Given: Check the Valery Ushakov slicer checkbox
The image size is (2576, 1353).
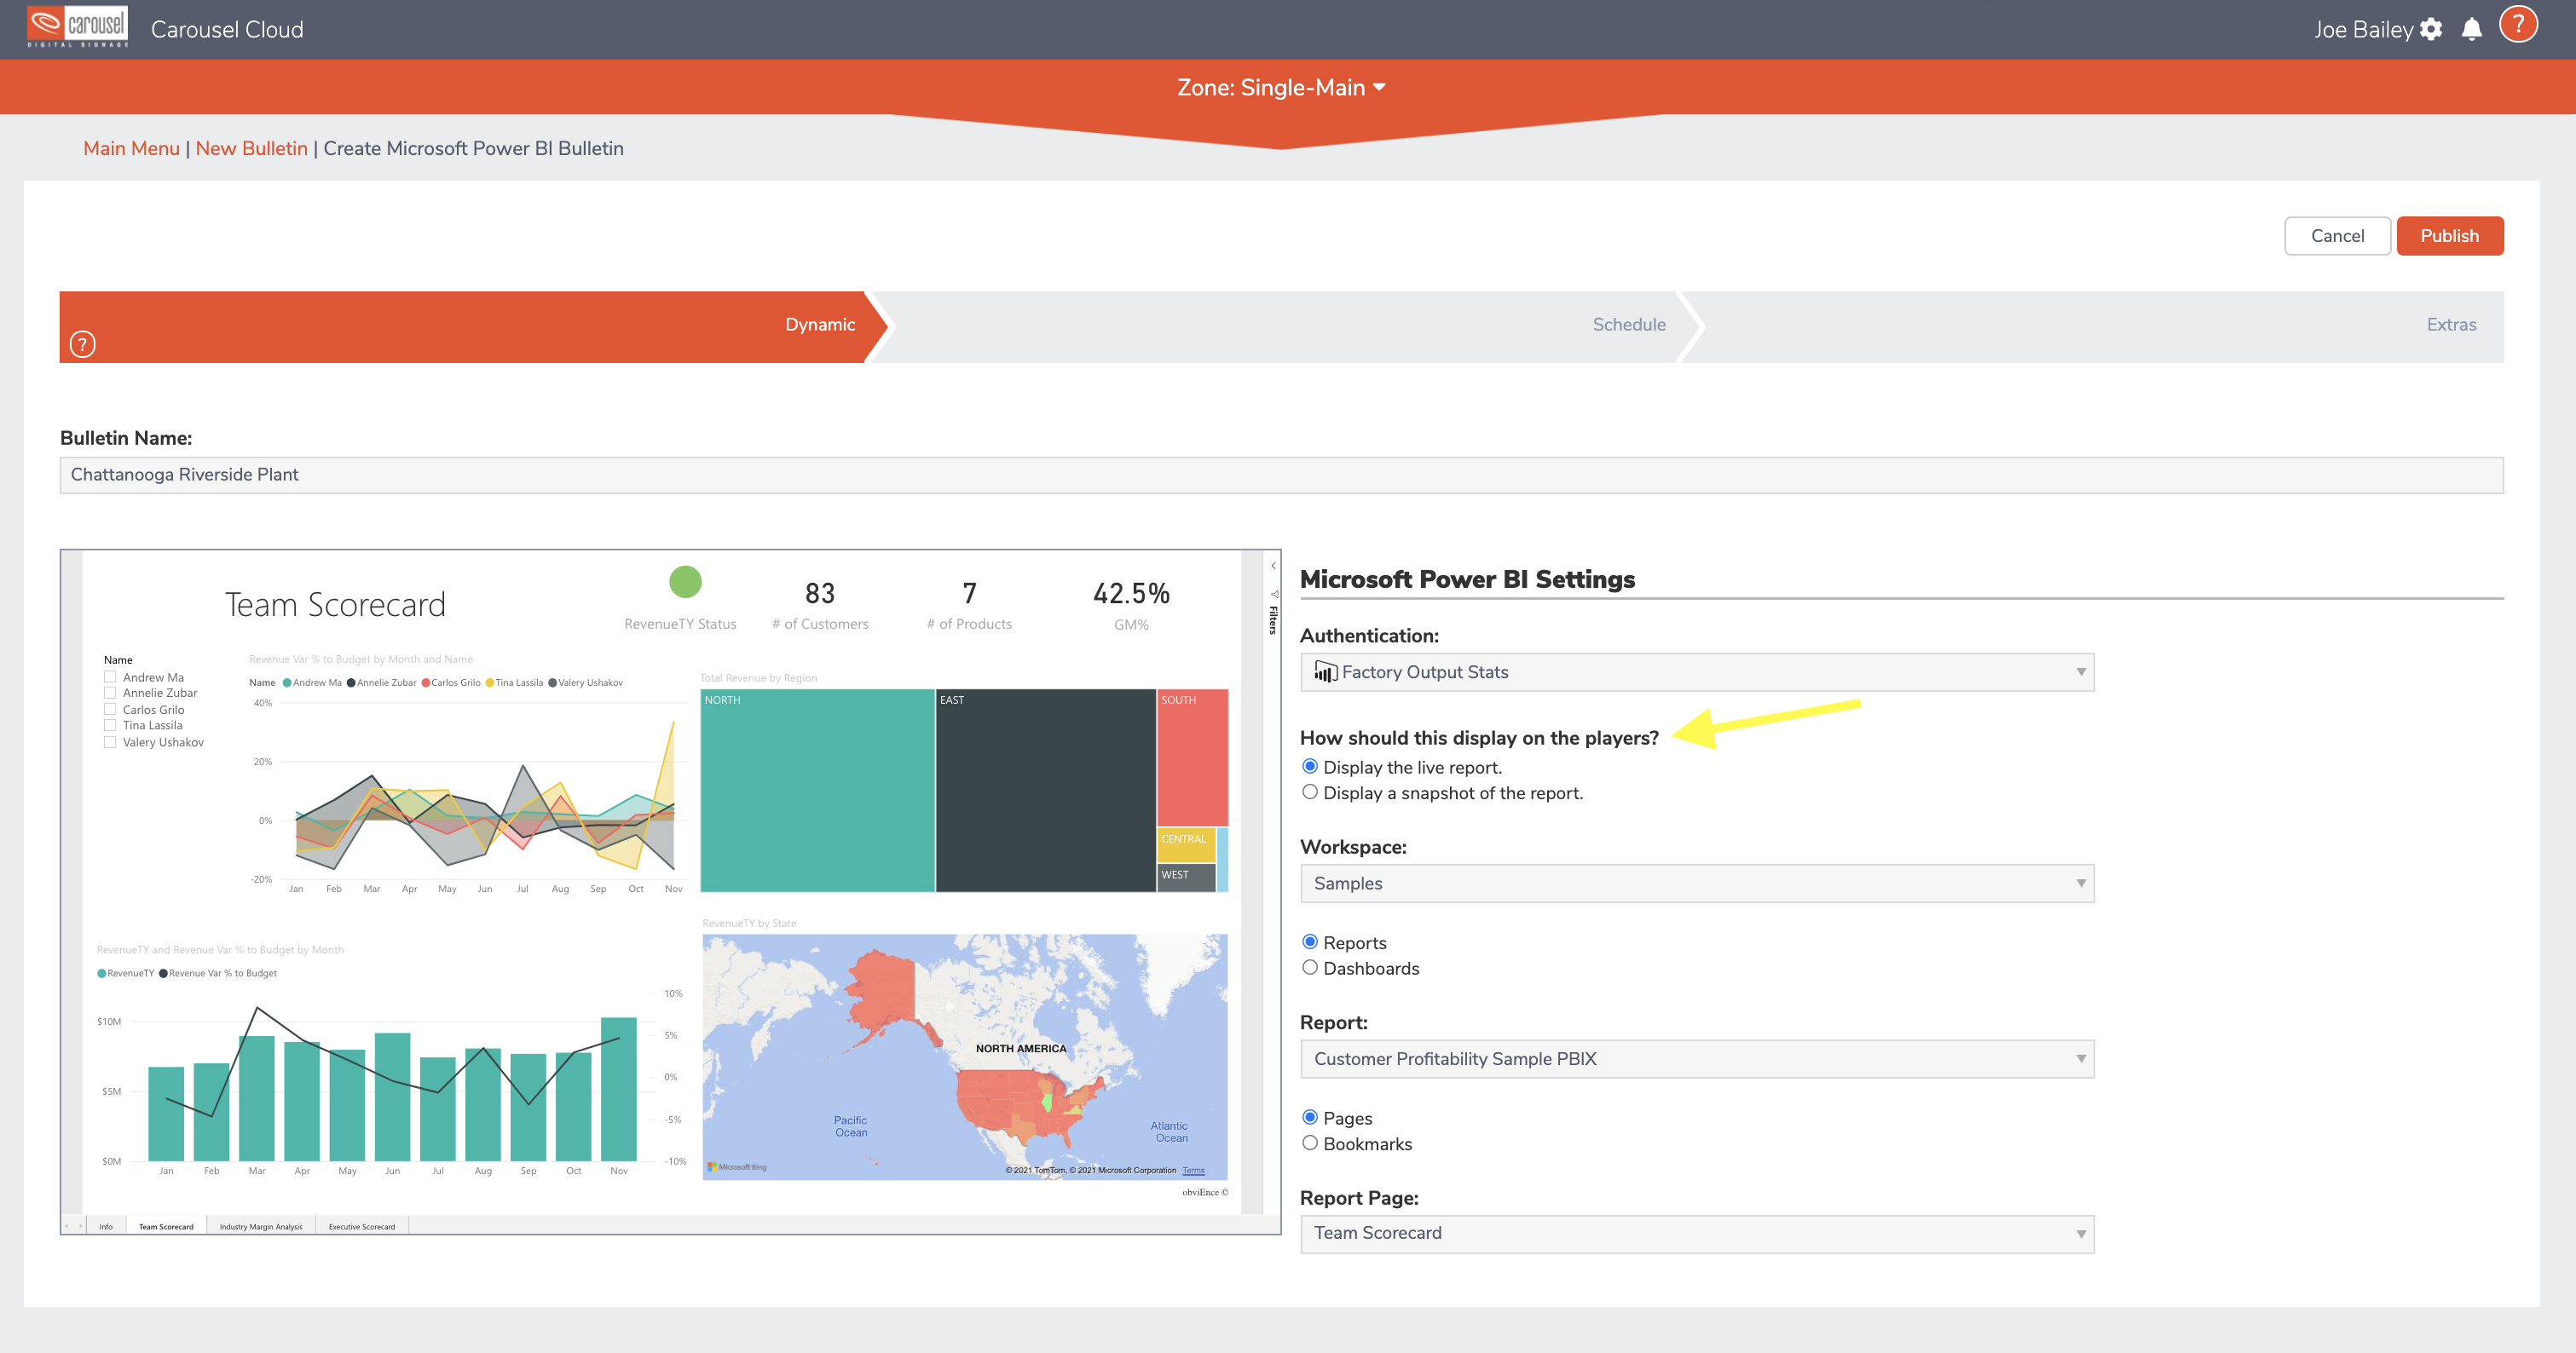Looking at the screenshot, I should (110, 741).
